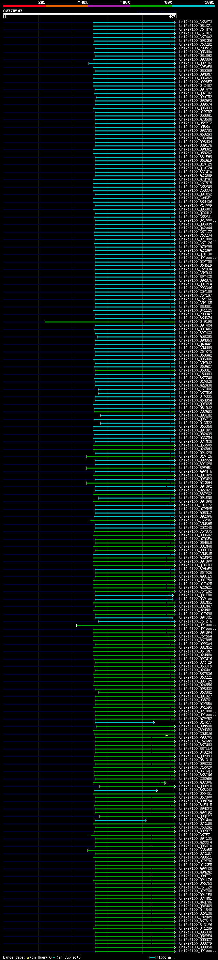
Task: Click the white query sequence bar
Action: click(90, 14)
